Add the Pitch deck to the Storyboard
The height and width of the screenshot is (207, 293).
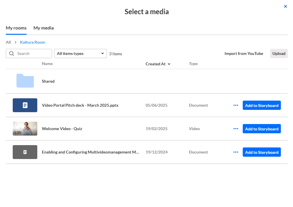(x=262, y=106)
